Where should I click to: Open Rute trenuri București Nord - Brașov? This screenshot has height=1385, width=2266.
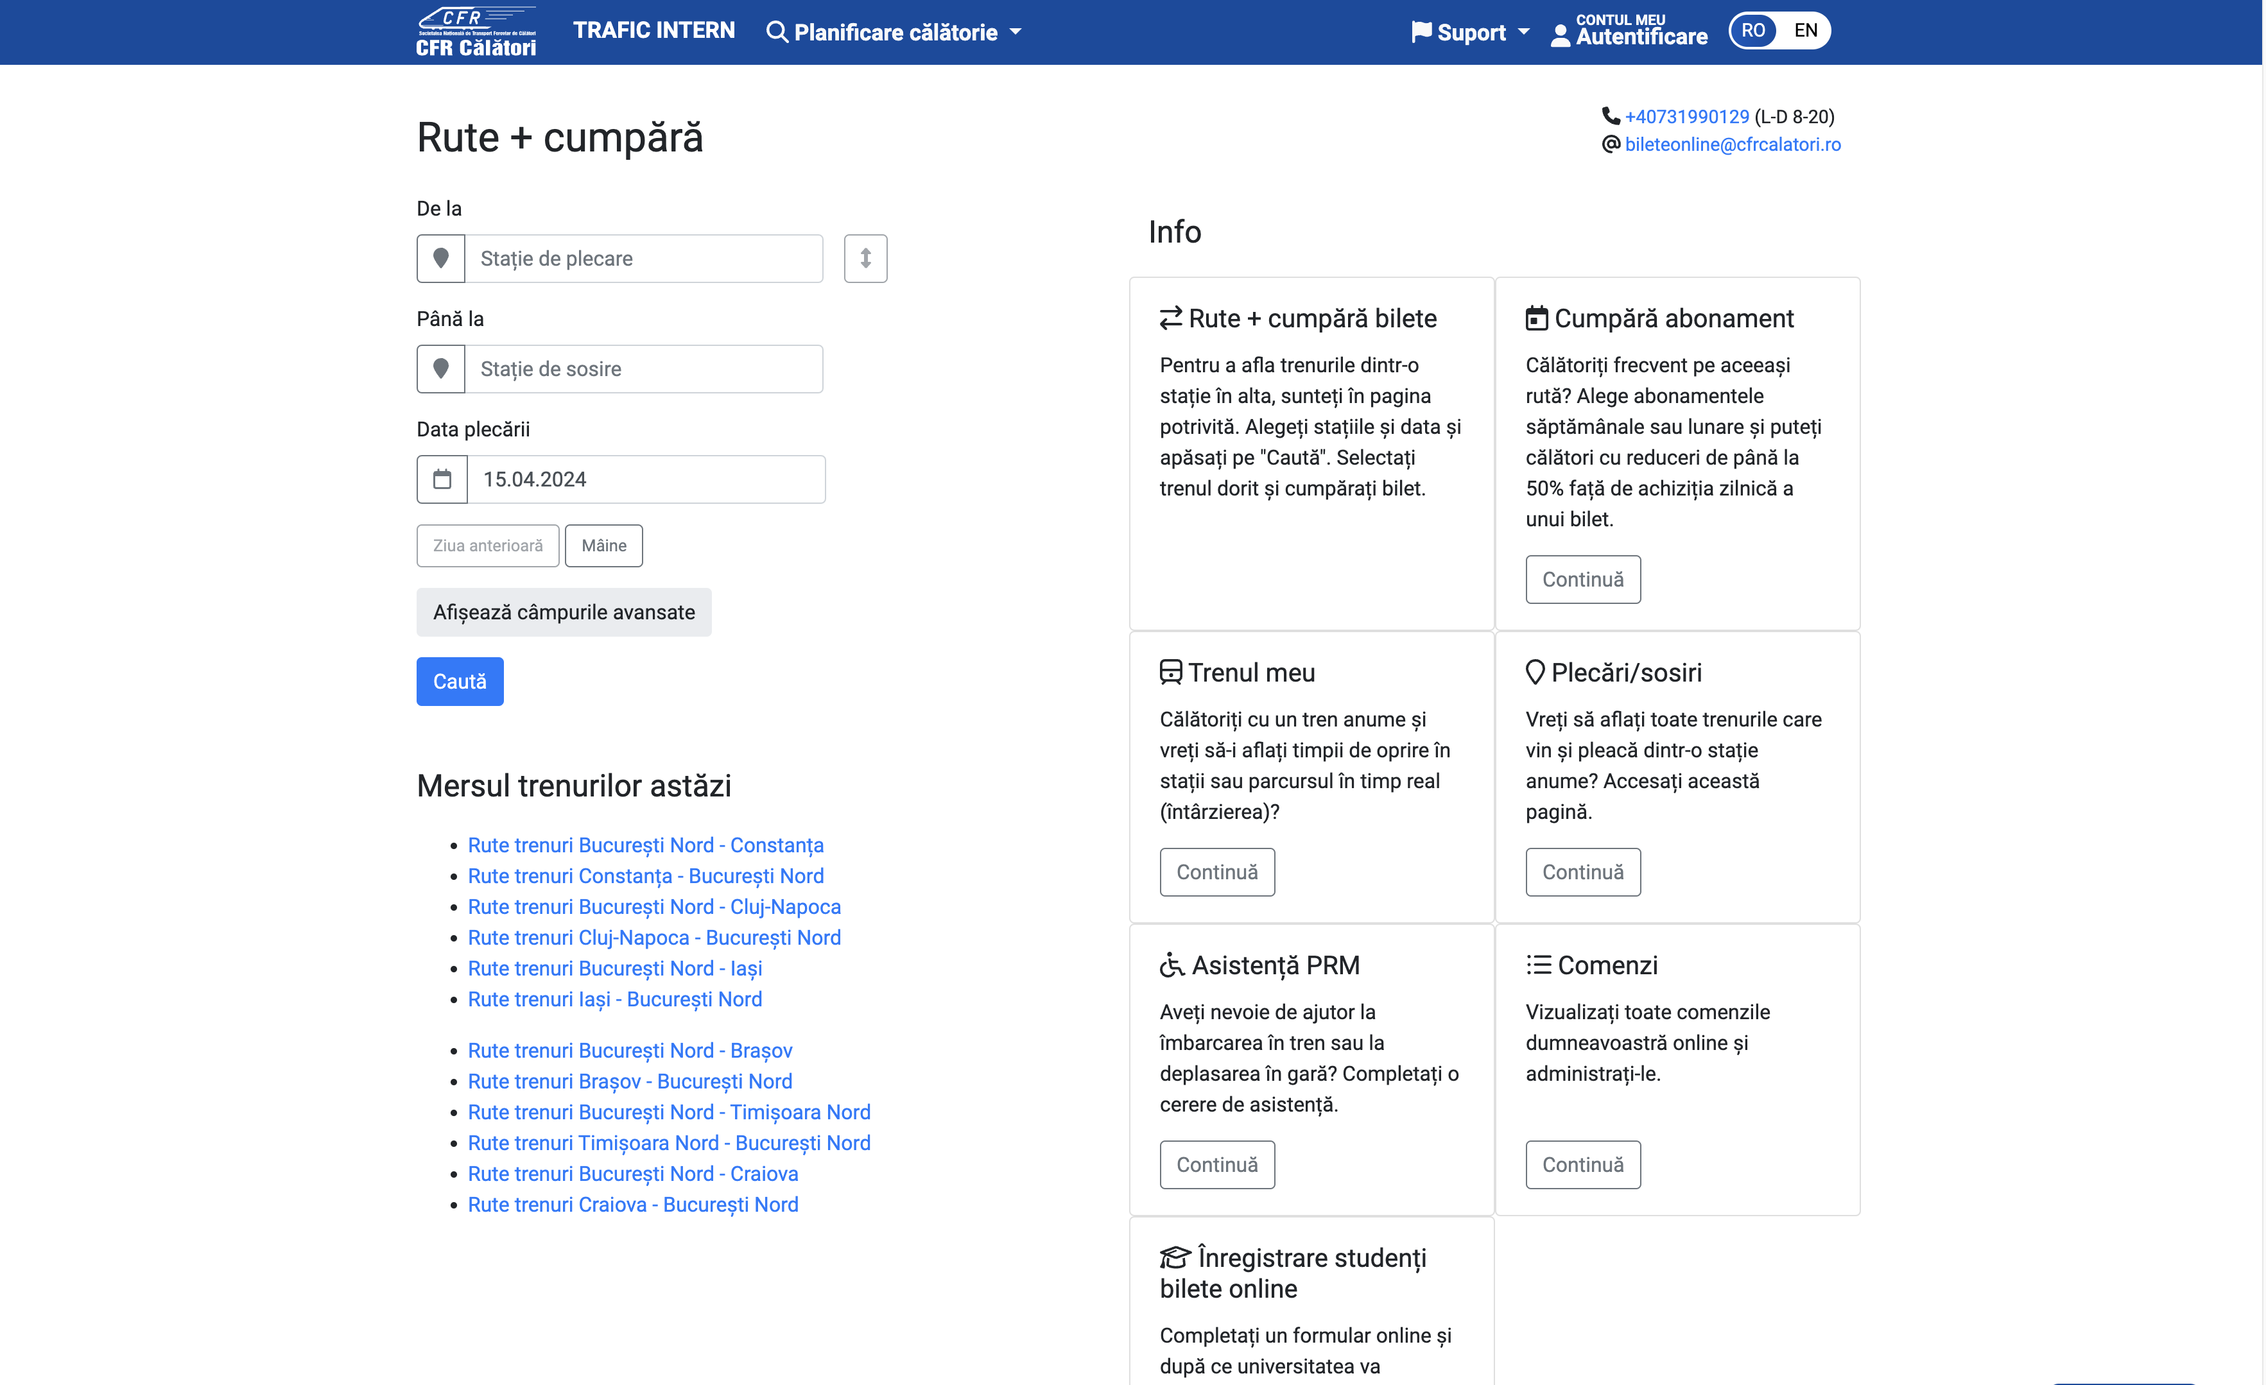click(630, 1050)
